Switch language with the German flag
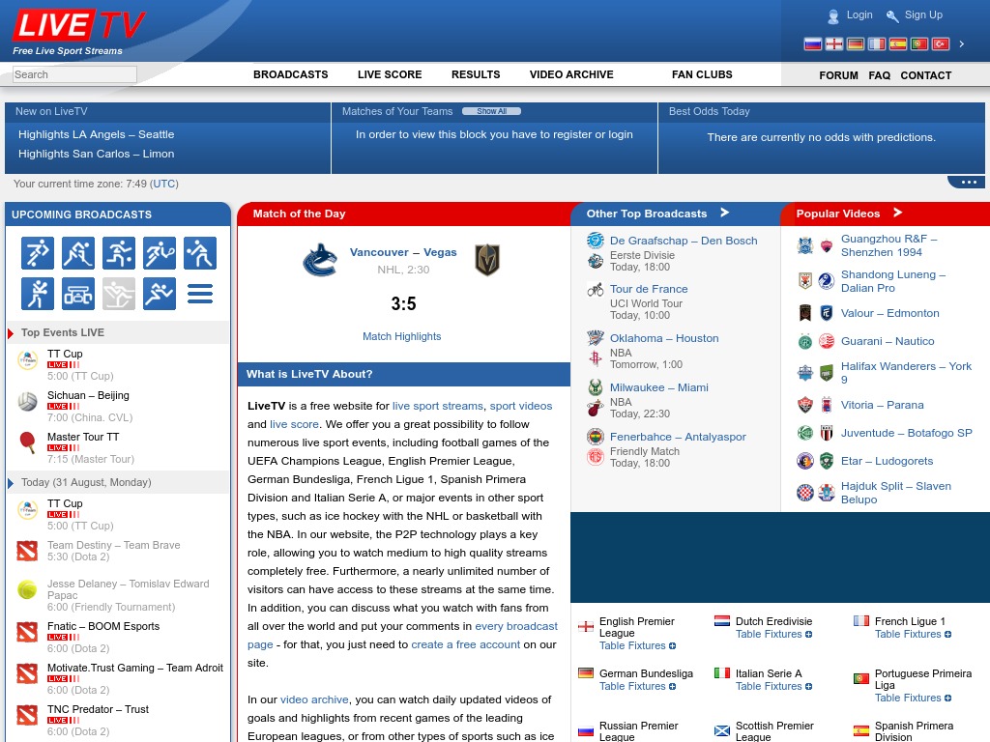The image size is (990, 742). (856, 43)
